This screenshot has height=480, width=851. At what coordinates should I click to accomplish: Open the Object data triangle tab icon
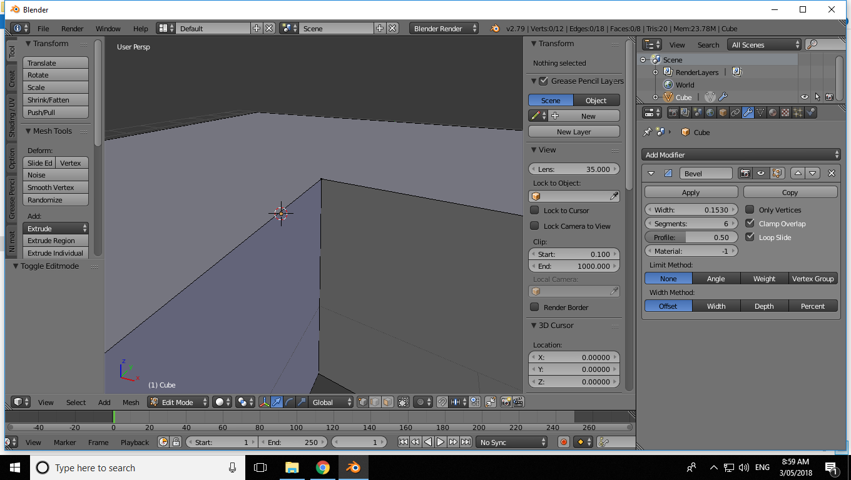(761, 112)
